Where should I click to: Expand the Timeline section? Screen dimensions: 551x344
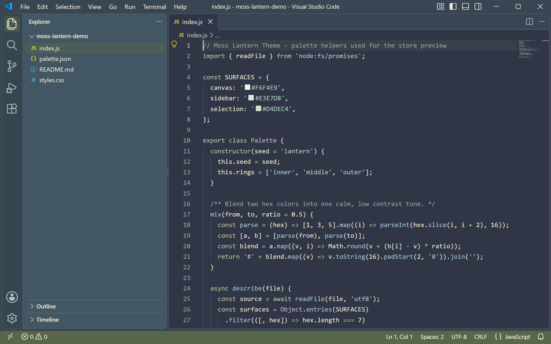[32, 320]
